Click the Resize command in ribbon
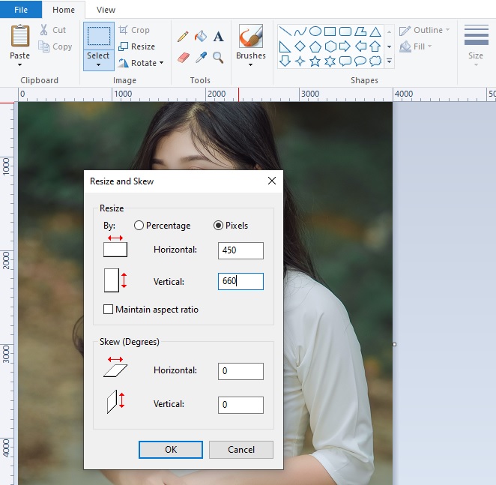This screenshot has width=496, height=485. pos(136,46)
